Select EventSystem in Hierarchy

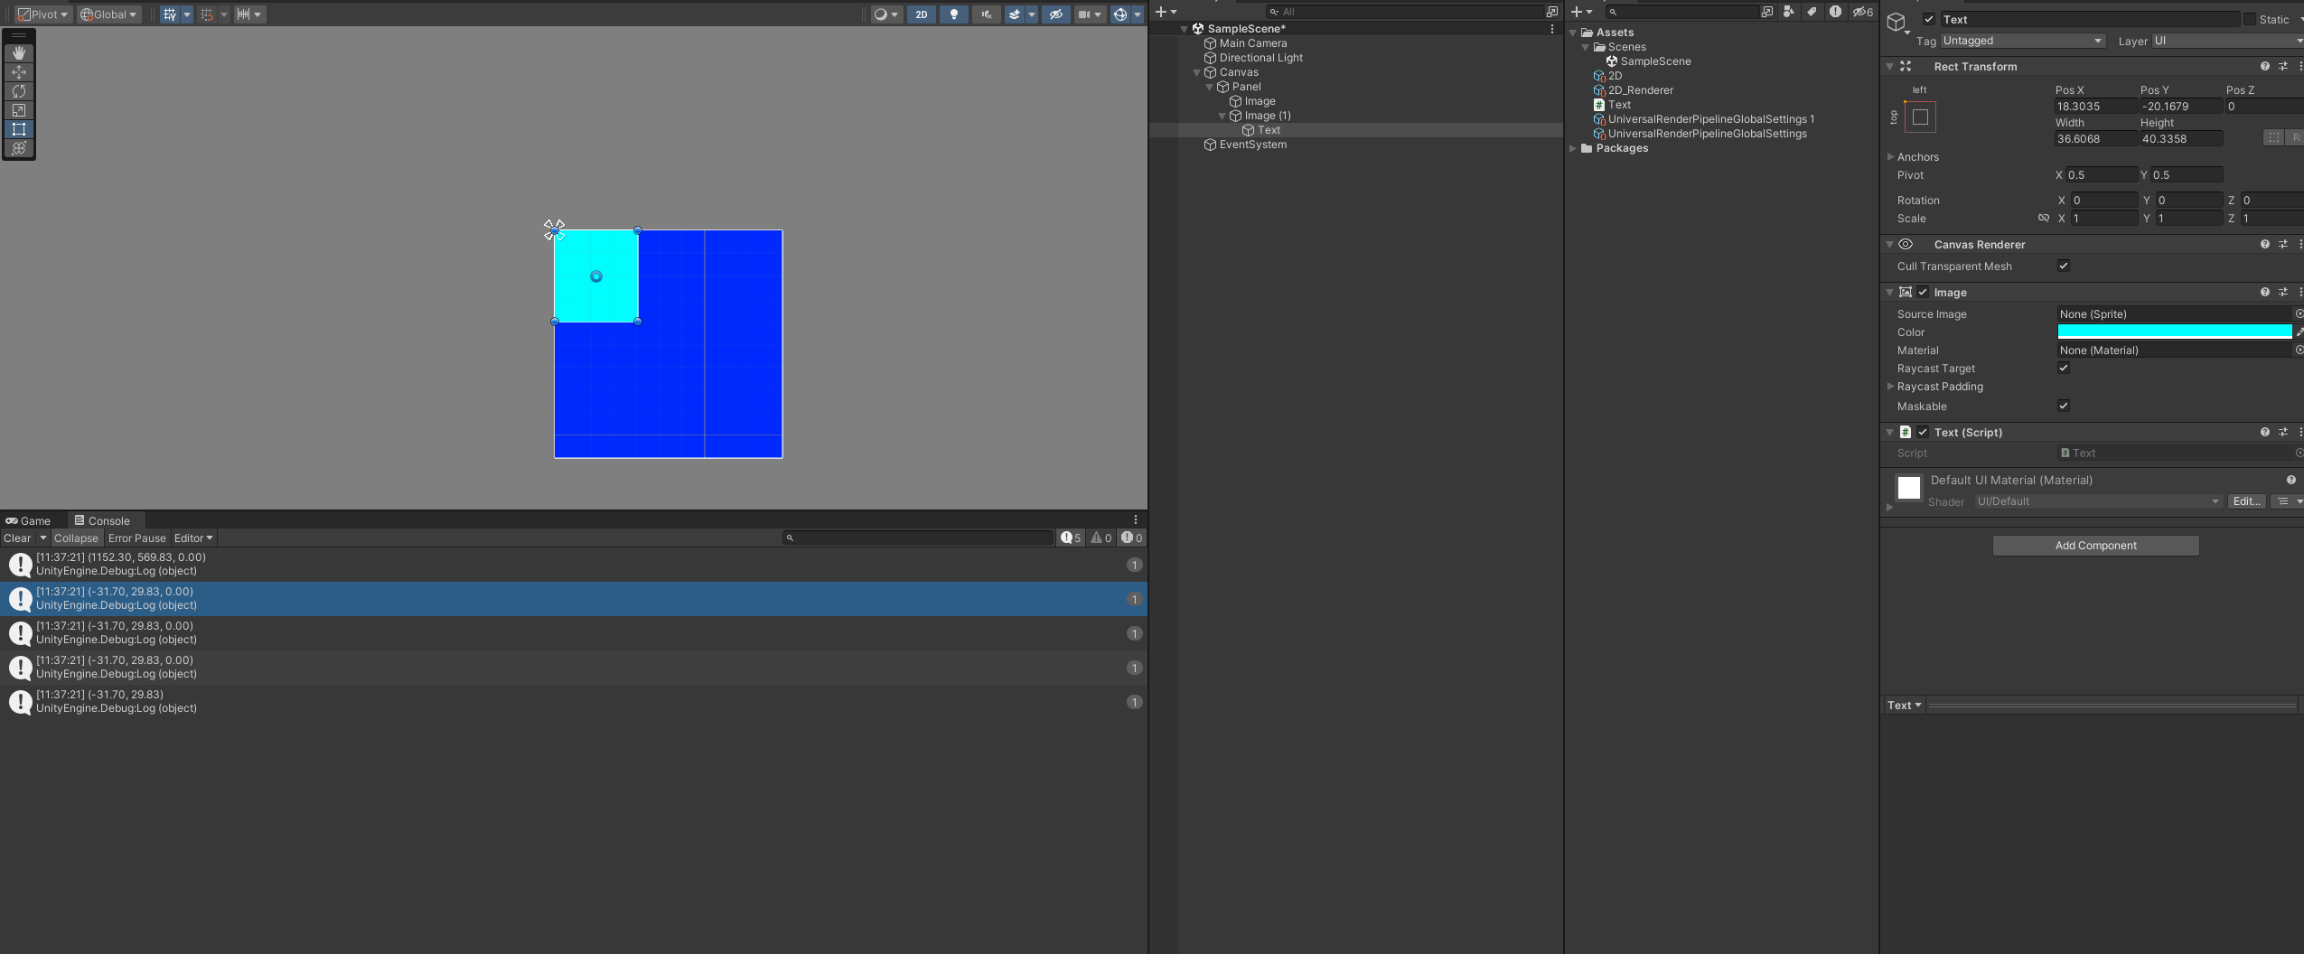1252,145
